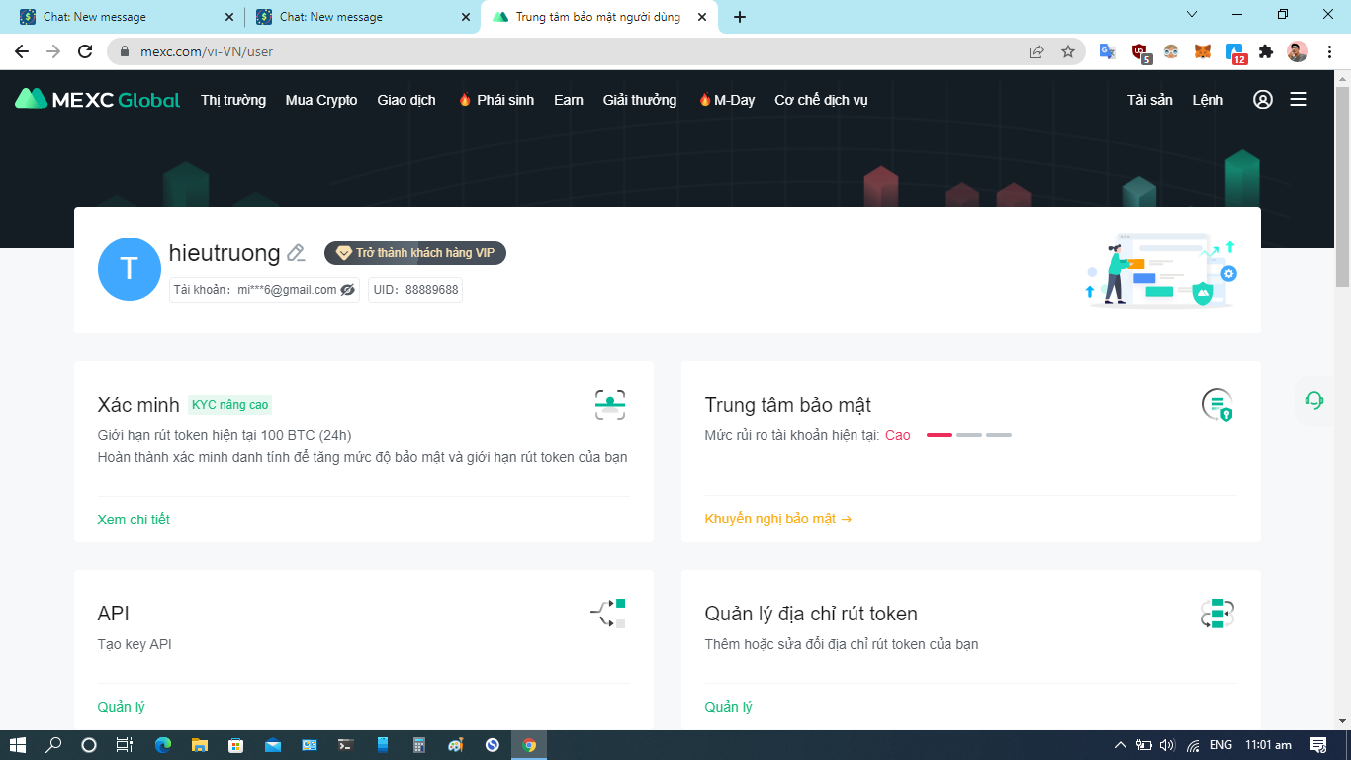Open the Cơ chế dịch vụ menu
The image size is (1351, 760).
[821, 100]
